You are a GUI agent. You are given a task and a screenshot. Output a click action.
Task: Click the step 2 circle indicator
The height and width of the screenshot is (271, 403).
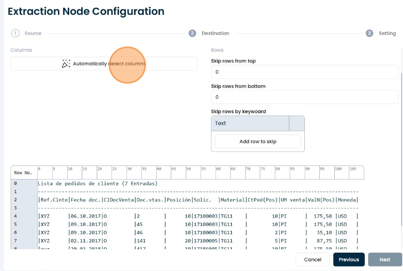click(x=192, y=33)
